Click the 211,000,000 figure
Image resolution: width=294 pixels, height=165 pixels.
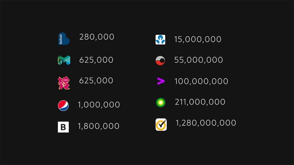(200, 102)
